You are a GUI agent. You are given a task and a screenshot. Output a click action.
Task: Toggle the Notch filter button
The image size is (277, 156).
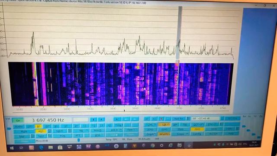pos(97,130)
